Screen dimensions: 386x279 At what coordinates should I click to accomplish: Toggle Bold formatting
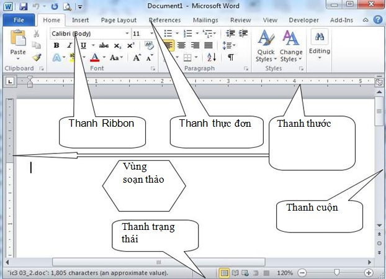(56, 45)
